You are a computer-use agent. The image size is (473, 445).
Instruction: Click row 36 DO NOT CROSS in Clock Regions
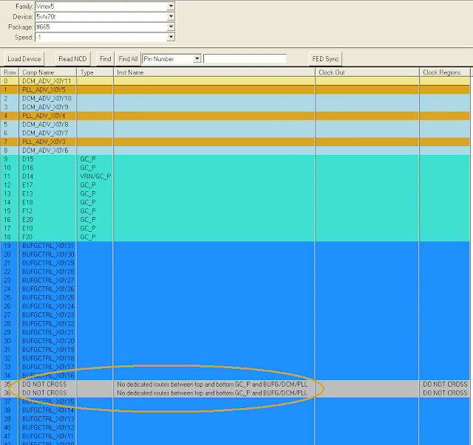point(445,393)
